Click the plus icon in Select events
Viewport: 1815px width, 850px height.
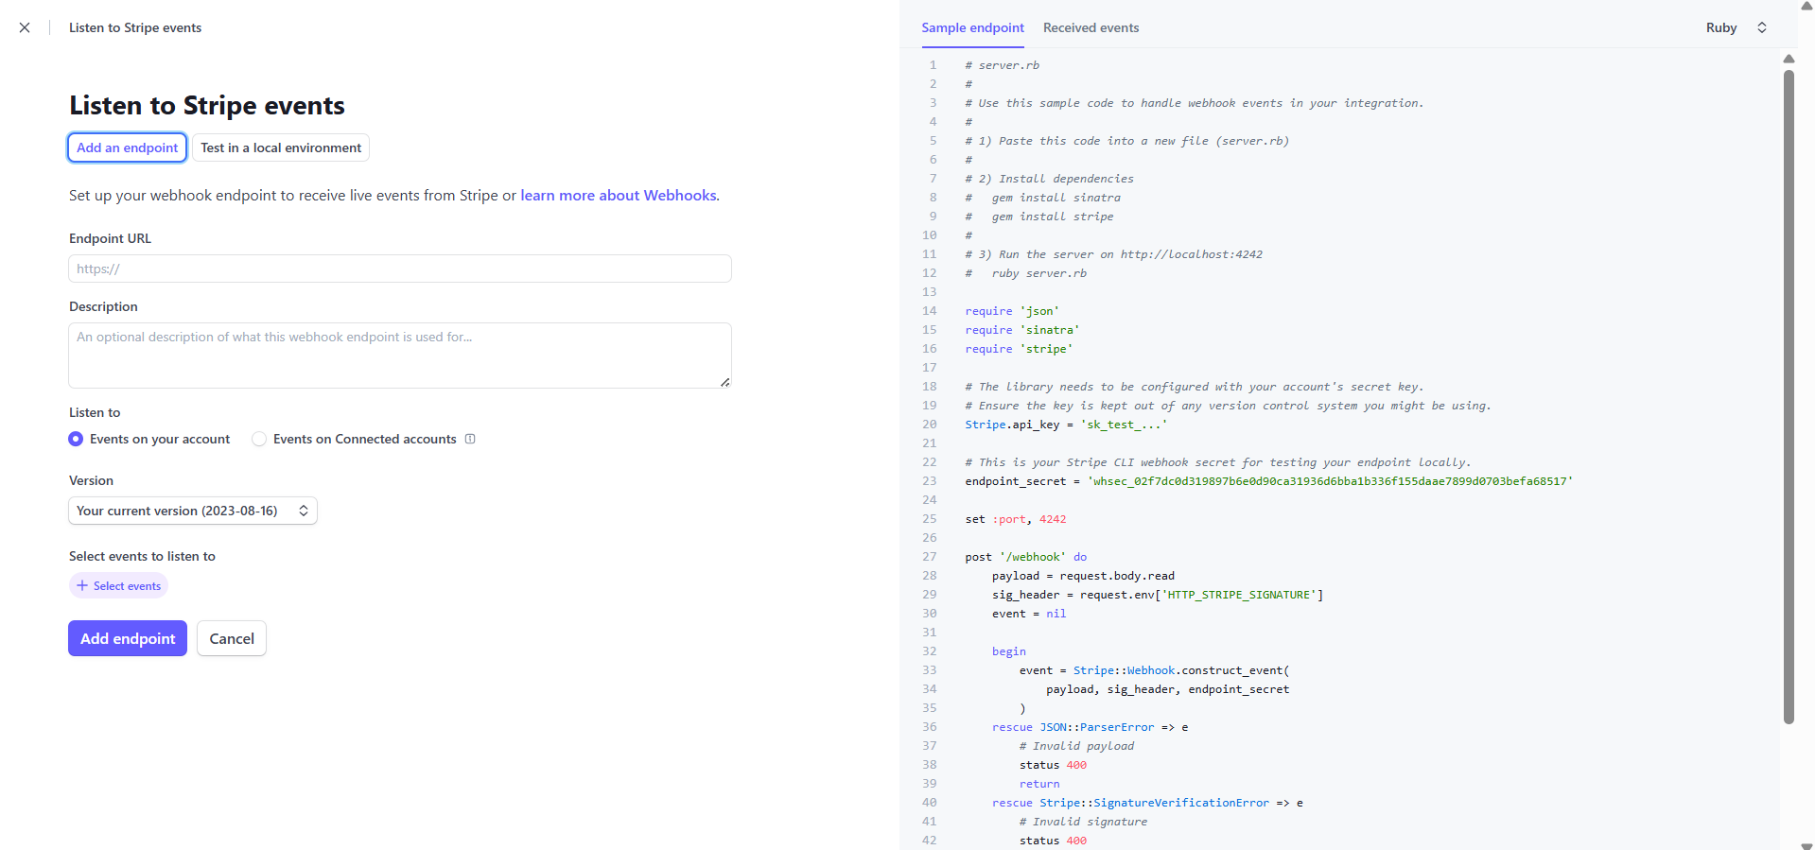[82, 586]
